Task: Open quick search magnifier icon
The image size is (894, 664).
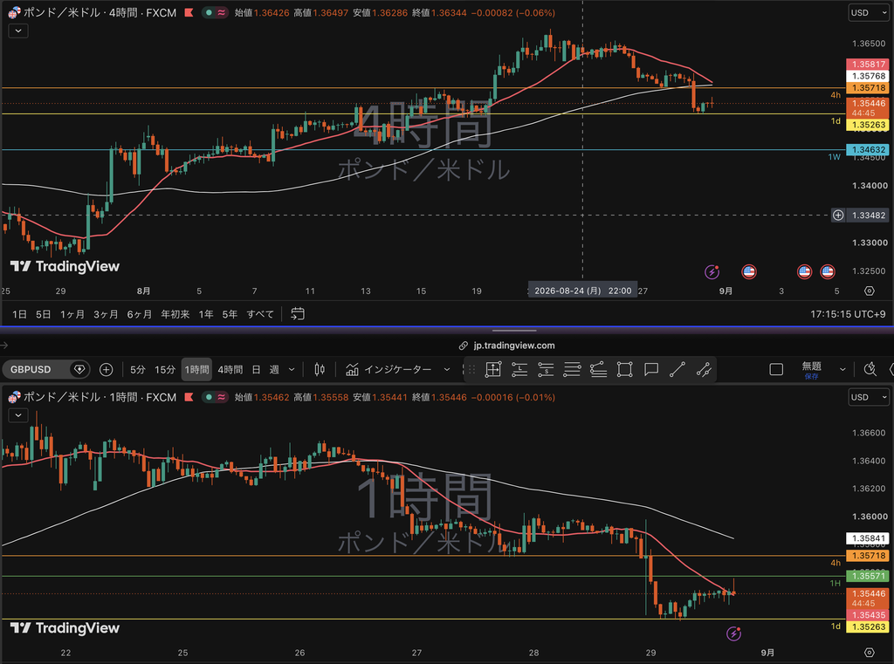Action: (870, 369)
